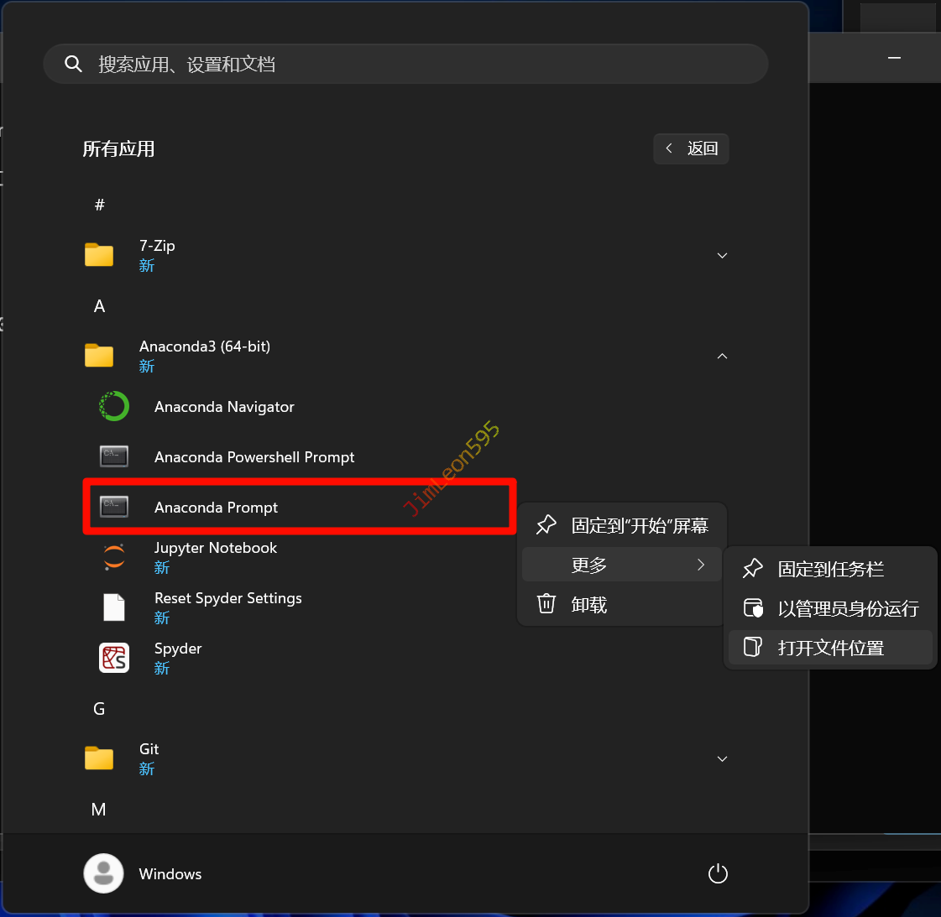
Task: Jump to letter A section header
Action: click(x=99, y=306)
